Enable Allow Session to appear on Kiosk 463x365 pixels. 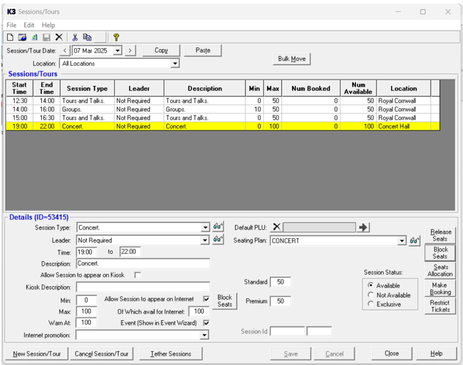click(x=138, y=275)
